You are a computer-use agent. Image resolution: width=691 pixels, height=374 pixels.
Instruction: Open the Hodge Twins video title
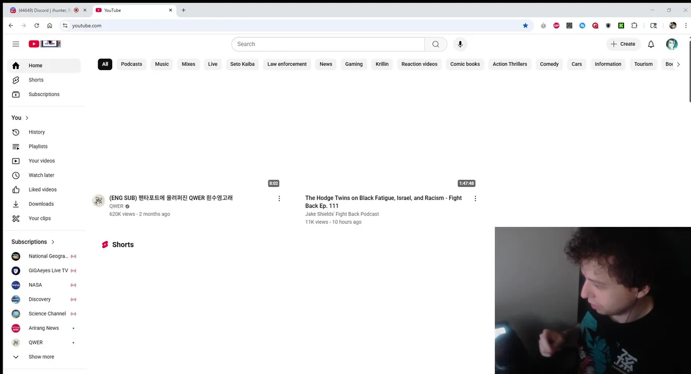pos(384,202)
